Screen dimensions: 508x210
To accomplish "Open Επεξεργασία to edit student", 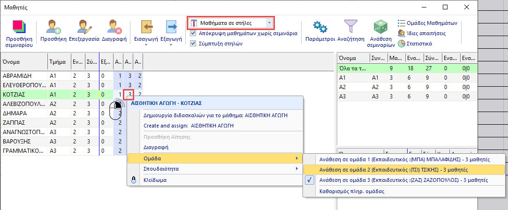I will pyautogui.click(x=83, y=27).
